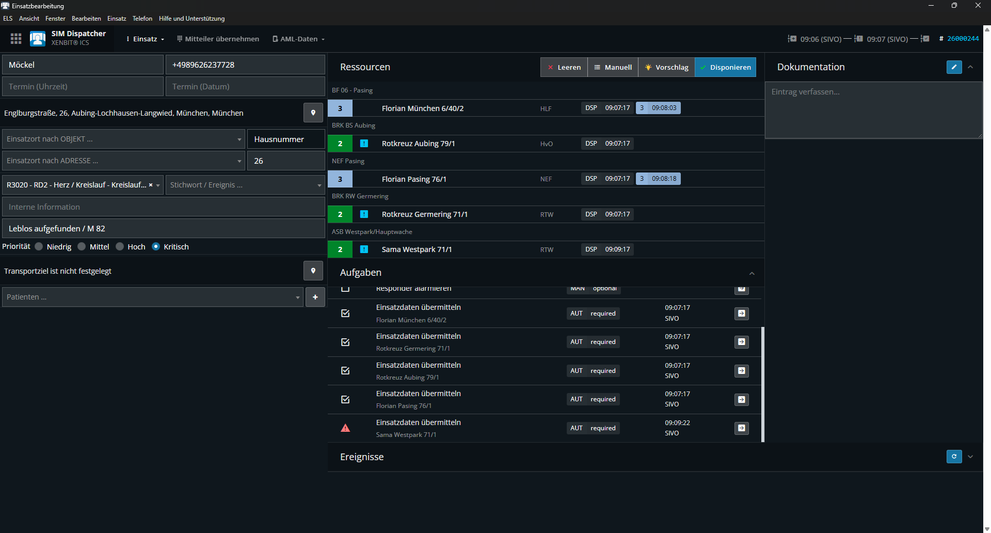
Task: Open the arrow icon for Sama Westpark 71/1 task
Action: pyautogui.click(x=741, y=428)
